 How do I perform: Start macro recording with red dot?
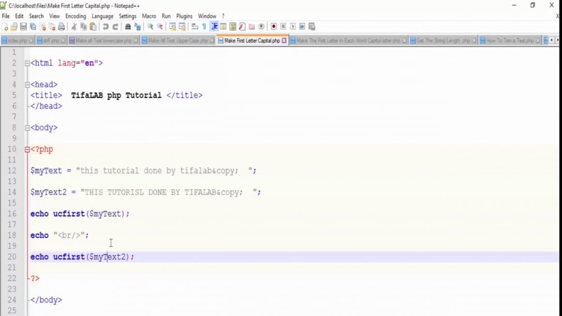click(x=274, y=26)
